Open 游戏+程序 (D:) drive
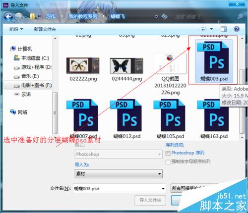248x213 pixels. [33, 67]
